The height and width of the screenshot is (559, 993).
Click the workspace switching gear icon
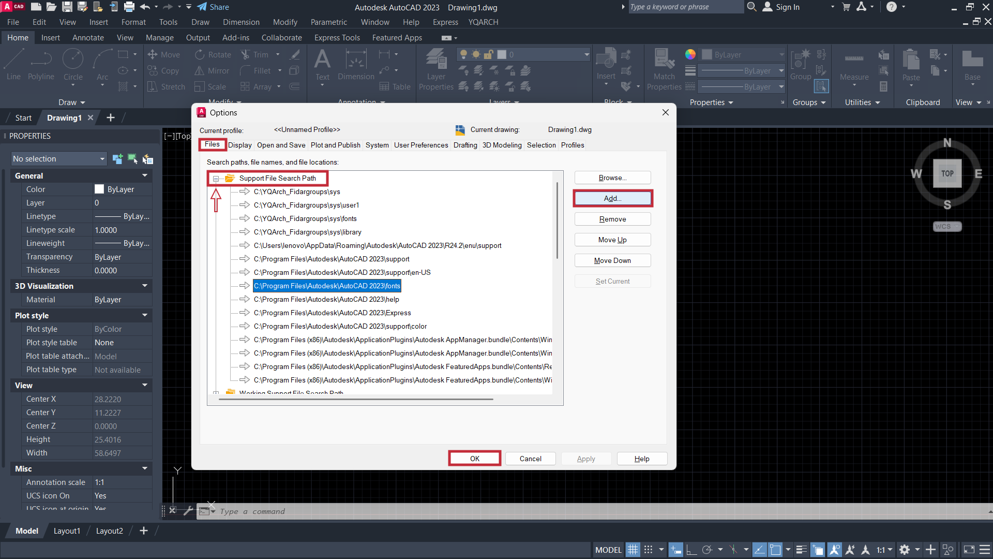point(905,550)
